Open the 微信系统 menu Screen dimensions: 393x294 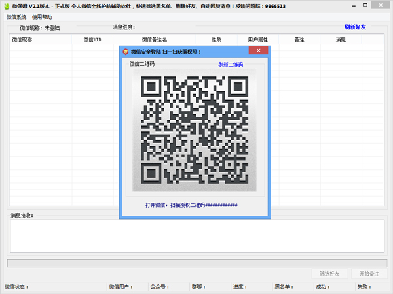(x=16, y=16)
